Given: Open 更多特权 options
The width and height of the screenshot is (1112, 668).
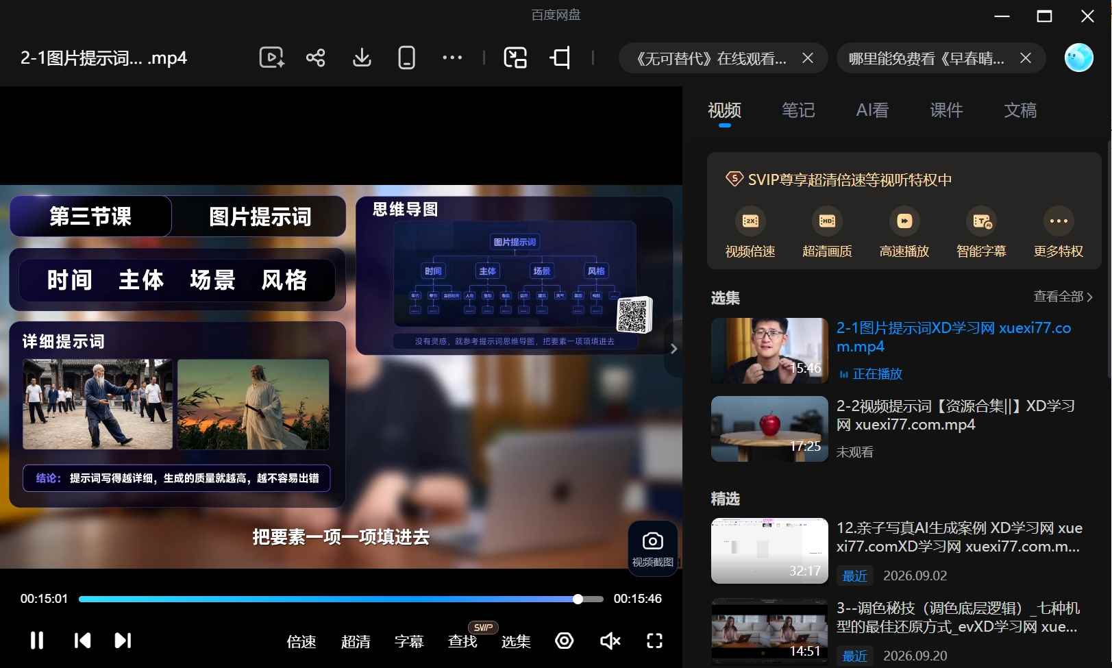Looking at the screenshot, I should (1059, 234).
